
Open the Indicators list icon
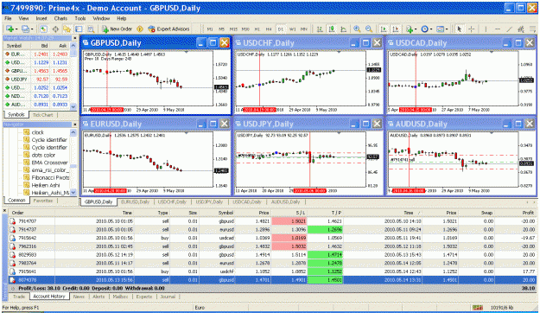(x=409, y=29)
